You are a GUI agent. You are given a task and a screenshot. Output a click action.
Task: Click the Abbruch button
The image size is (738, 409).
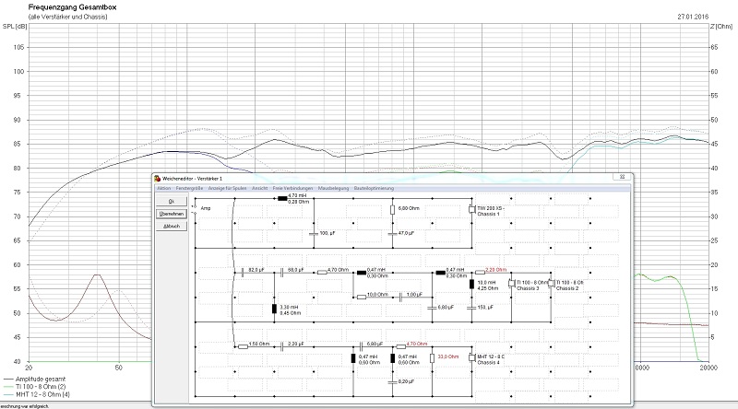coord(169,226)
